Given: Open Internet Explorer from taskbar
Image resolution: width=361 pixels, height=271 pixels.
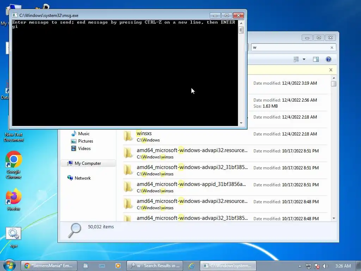Looking at the screenshot, I should [x=191, y=266].
